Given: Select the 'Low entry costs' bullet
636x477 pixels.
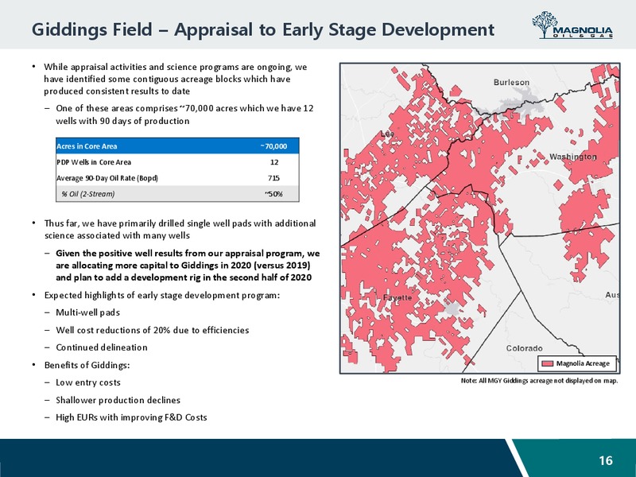Looking at the screenshot, I should (x=88, y=382).
